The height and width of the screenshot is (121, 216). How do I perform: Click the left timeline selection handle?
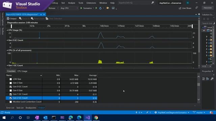[11, 26]
